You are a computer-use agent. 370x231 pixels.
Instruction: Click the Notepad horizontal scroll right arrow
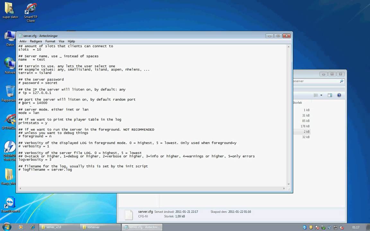click(x=284, y=188)
